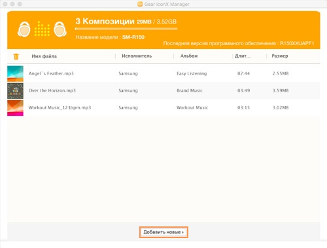Click the SM-R150 model name label
The image size is (327, 248).
133,37
